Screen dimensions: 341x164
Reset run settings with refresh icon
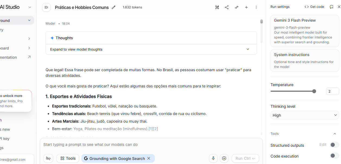point(331,7)
